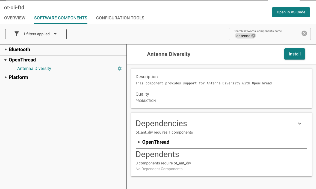Click the Antenna Diversity details panel heading
This screenshot has width=316, height=189.
169,54
